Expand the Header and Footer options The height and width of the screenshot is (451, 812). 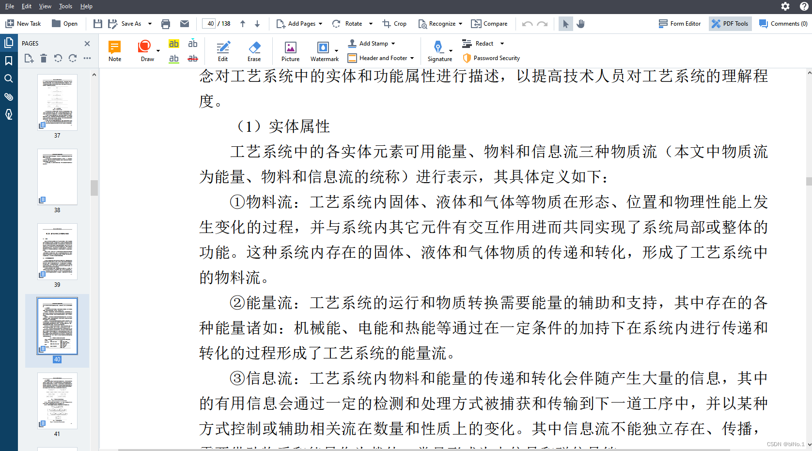411,58
